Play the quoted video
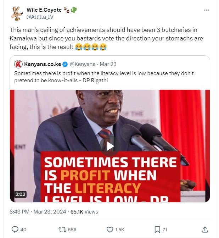 (x=109, y=146)
